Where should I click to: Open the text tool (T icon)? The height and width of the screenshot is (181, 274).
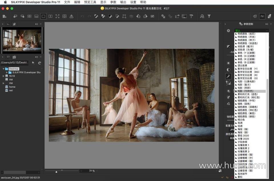[x=192, y=16]
